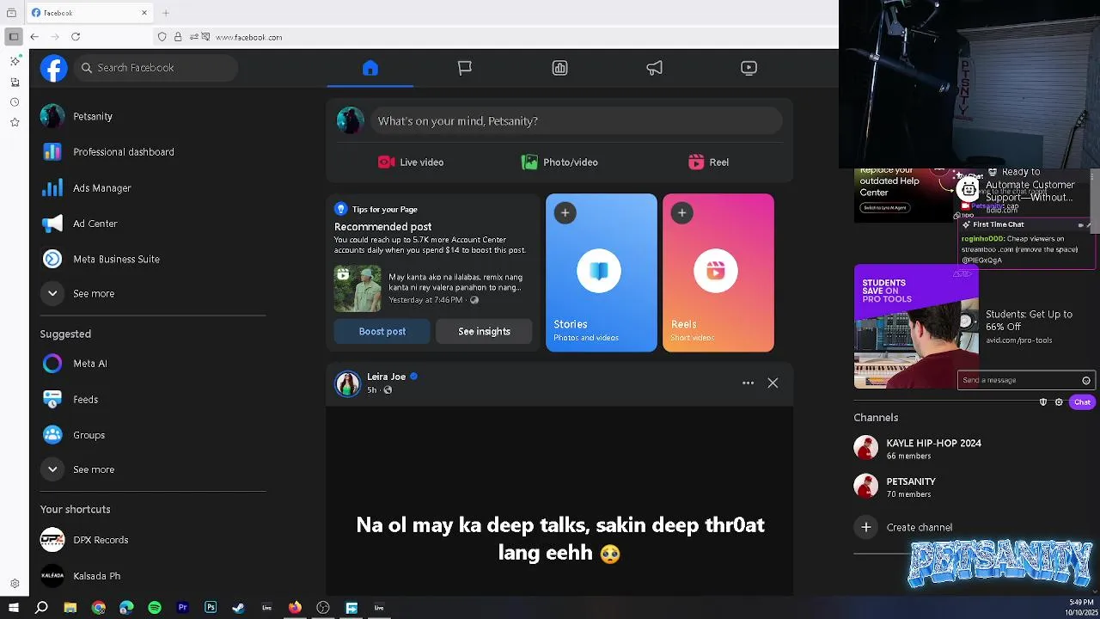
Task: Open chat settings gear icon
Action: [x=1059, y=402]
